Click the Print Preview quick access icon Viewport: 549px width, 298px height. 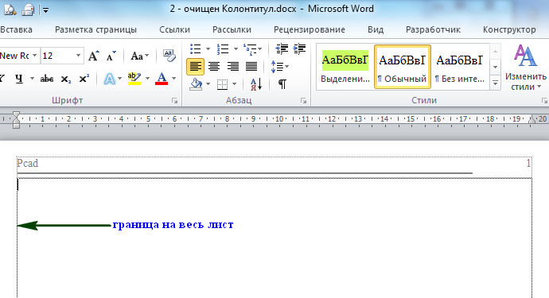pos(10,10)
